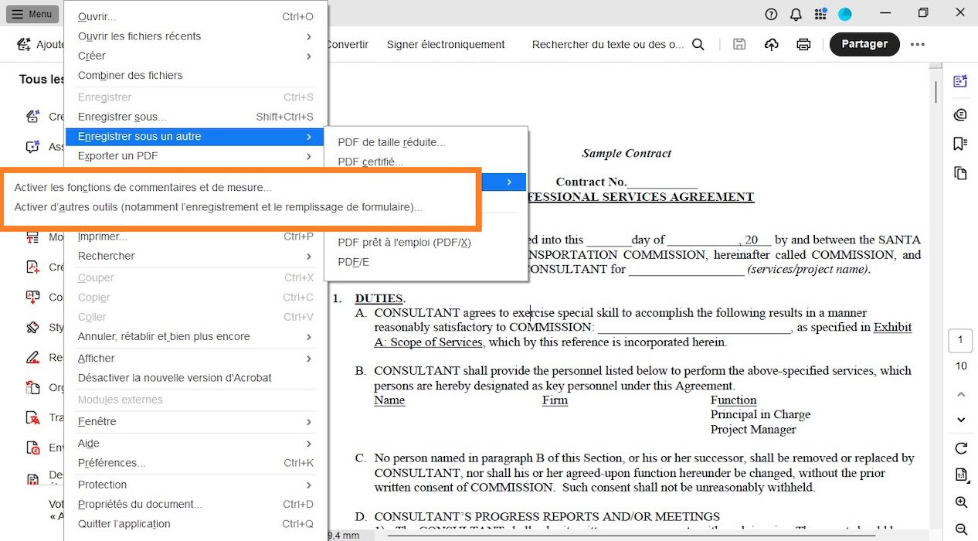This screenshot has width=978, height=541.
Task: Zoom in with the magnifier plus icon
Action: (960, 502)
